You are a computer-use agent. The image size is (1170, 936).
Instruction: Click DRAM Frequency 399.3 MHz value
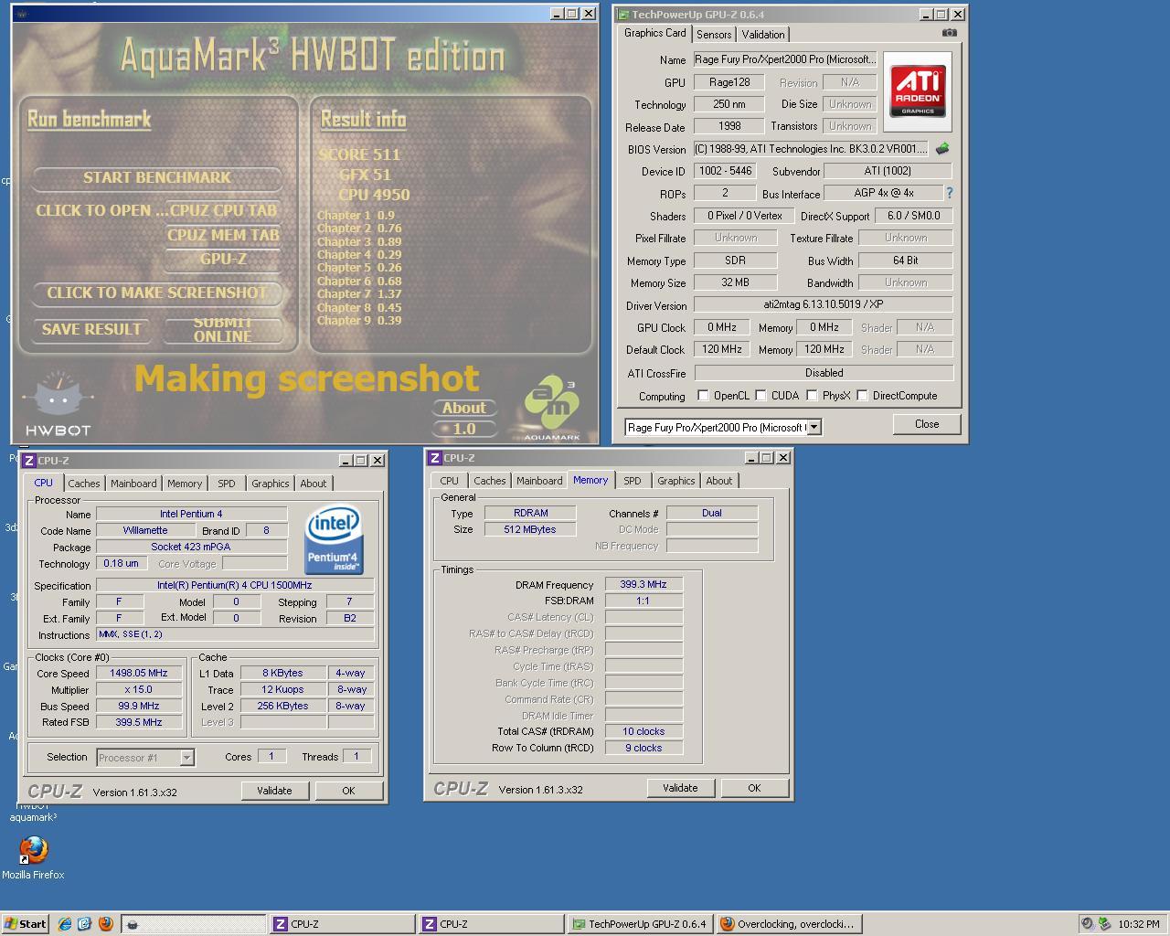click(643, 584)
